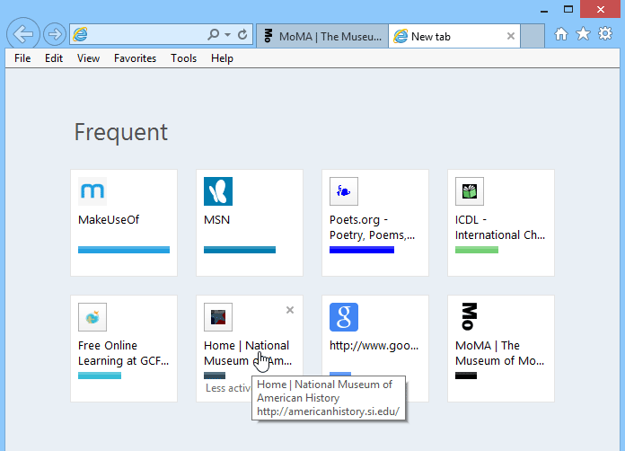Viewport: 625px width, 451px height.
Task: Open the MakeUseOf tile title
Action: 109,220
